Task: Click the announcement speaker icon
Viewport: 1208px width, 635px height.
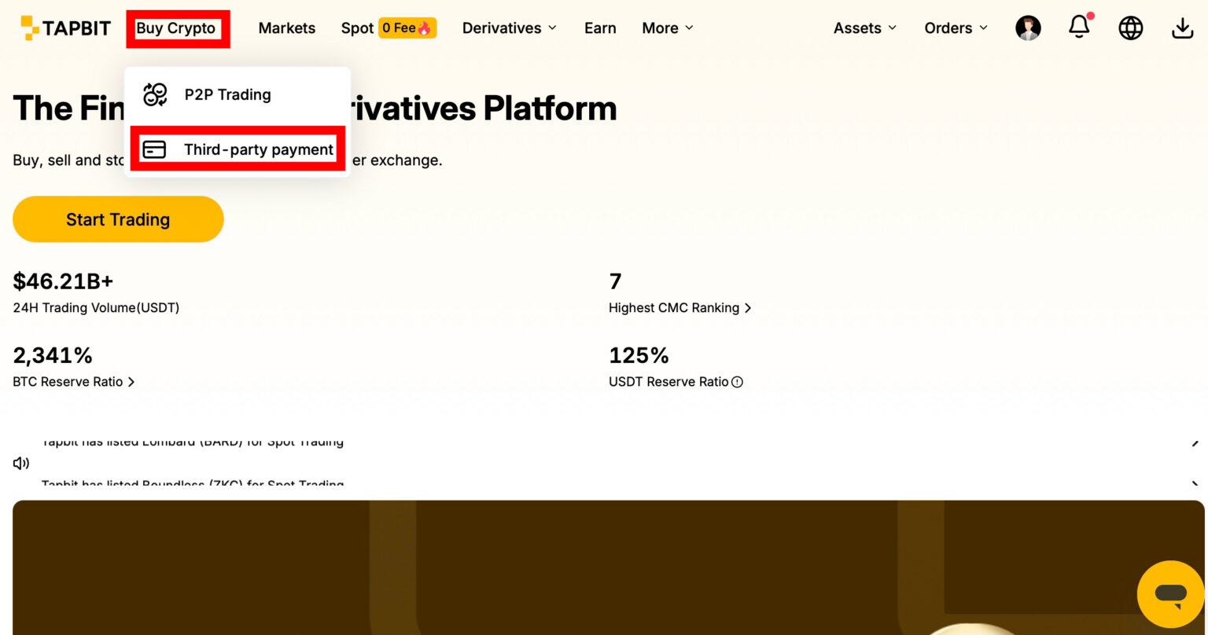Action: pyautogui.click(x=21, y=463)
